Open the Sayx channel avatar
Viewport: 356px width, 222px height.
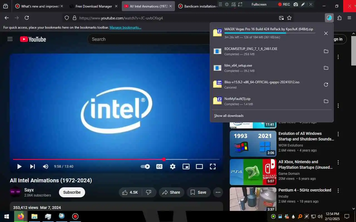tap(15, 192)
